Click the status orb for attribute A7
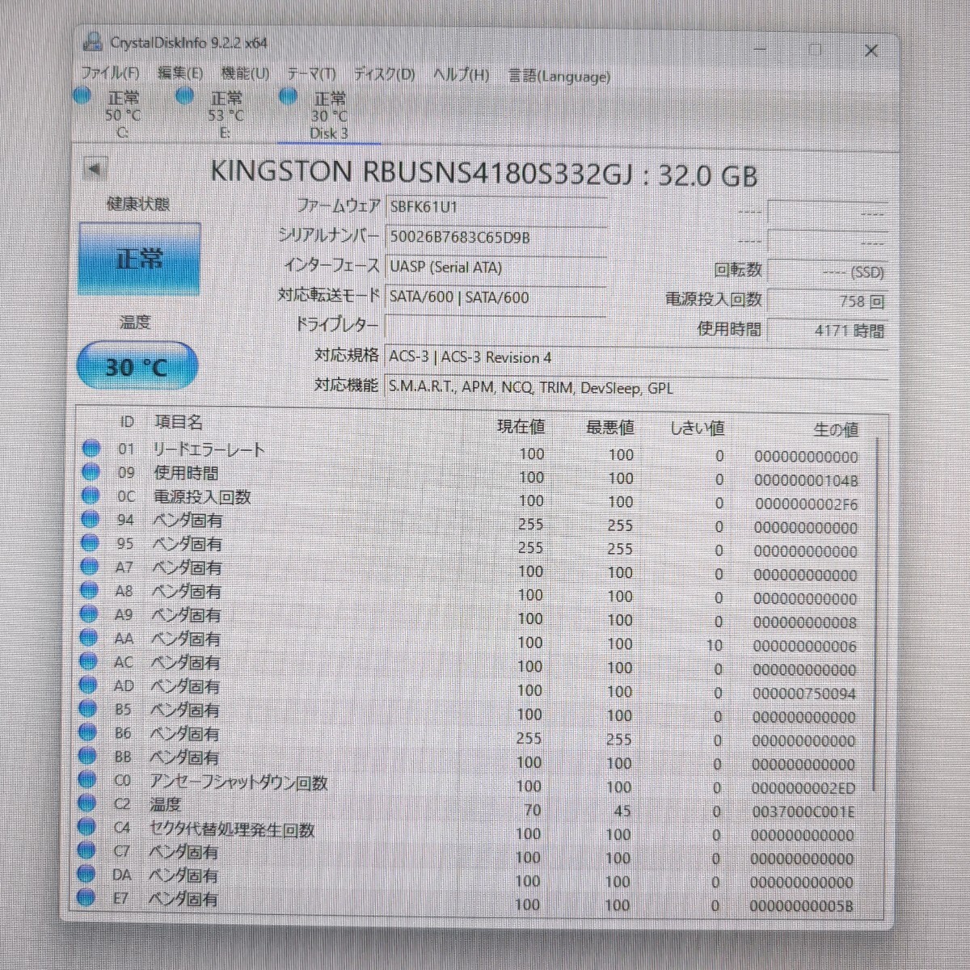The height and width of the screenshot is (970, 970). tap(90, 567)
